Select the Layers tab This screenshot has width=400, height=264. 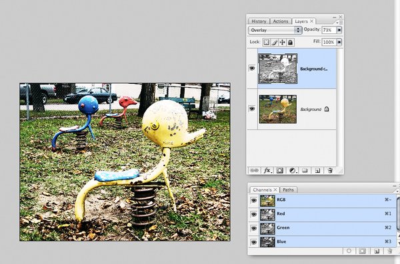point(301,21)
